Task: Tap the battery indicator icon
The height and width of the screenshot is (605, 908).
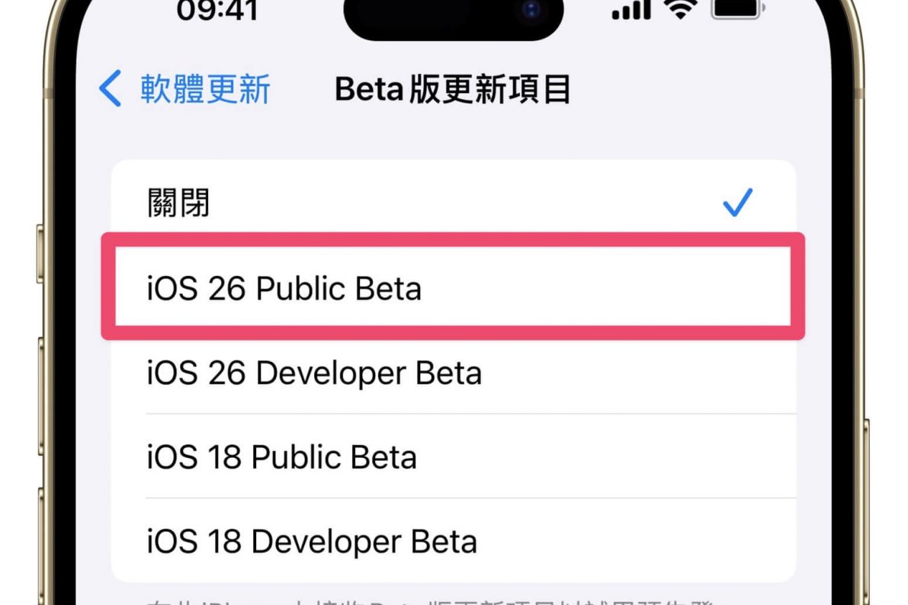Action: [735, 9]
